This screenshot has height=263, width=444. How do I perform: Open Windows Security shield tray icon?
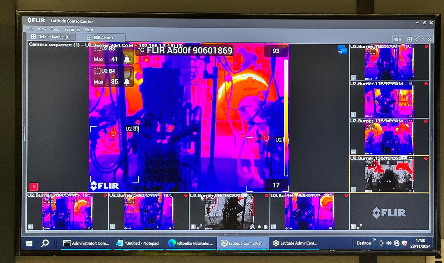point(404,244)
